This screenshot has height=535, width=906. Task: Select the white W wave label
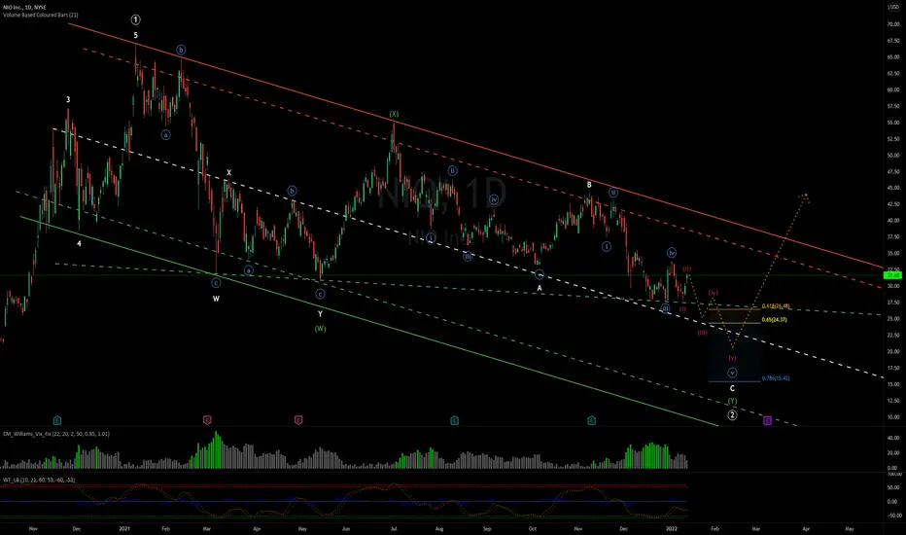(216, 299)
